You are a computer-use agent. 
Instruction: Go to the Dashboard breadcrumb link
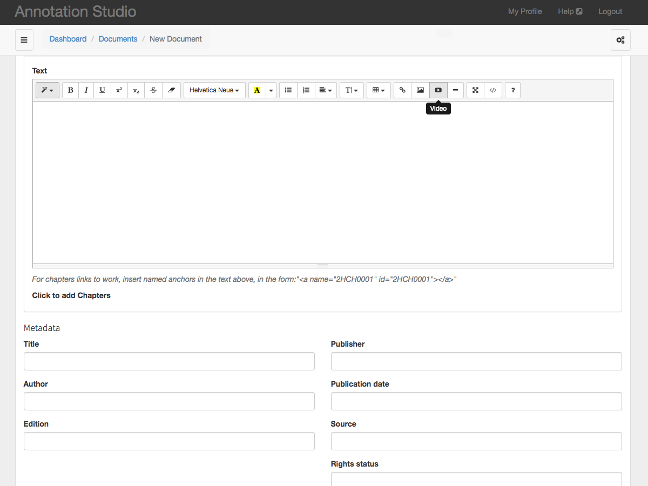[68, 39]
